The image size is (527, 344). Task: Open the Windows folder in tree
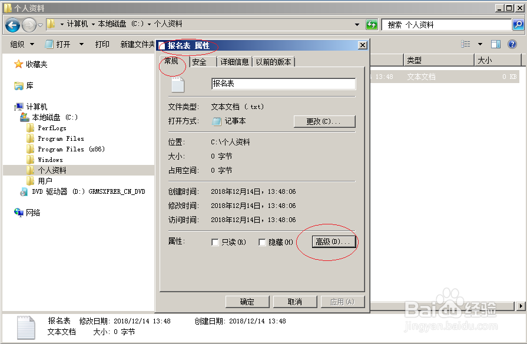click(x=50, y=160)
